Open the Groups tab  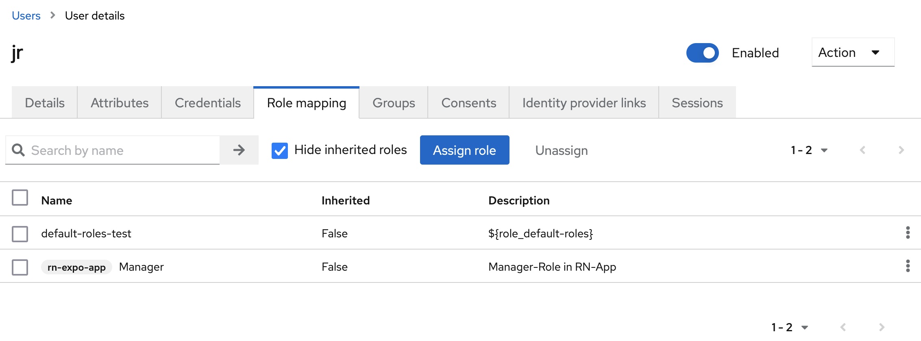(394, 103)
